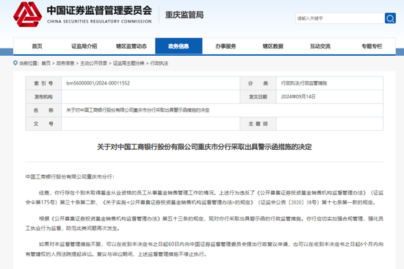This screenshot has width=404, height=269.
Task: Go to 证监局主题分类 in the breadcrumb
Action: (x=129, y=63)
